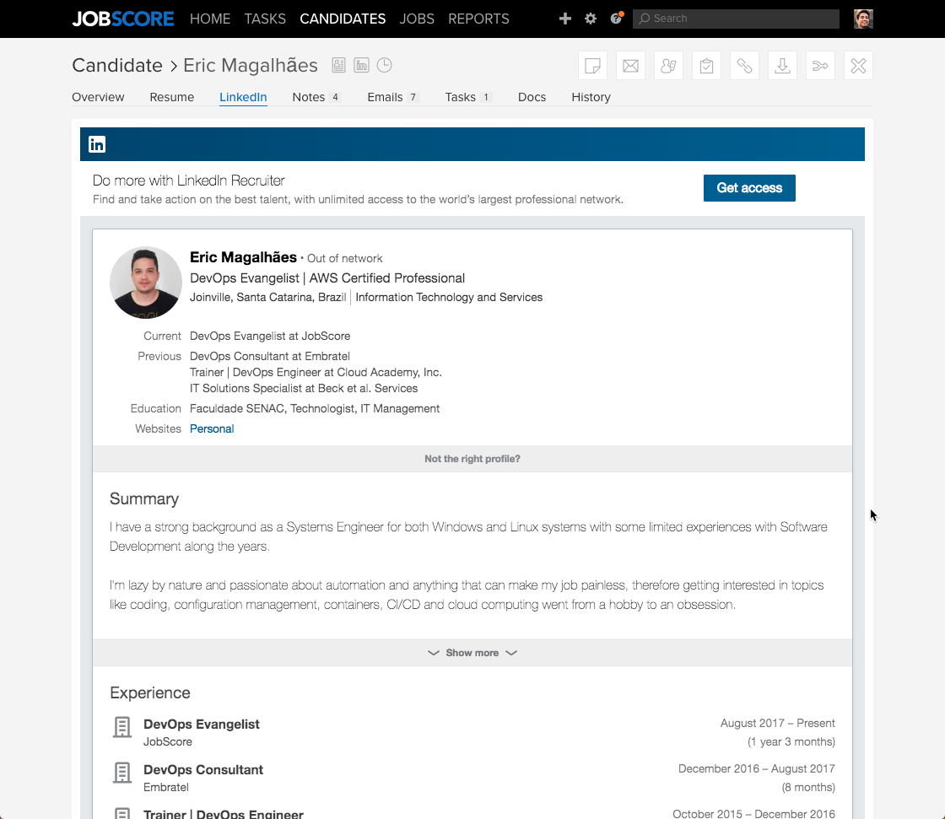Viewport: 945px width, 819px height.
Task: Click Candidate breadcrumb link
Action: (117, 65)
